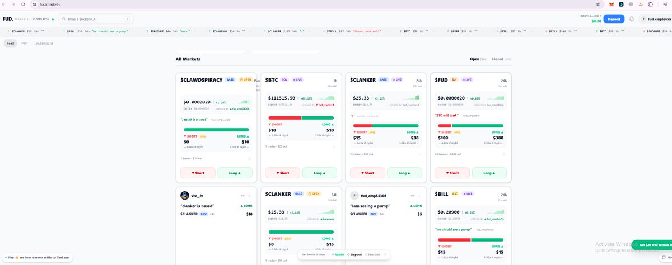Click the $BILL card short/long ratio bar
The height and width of the screenshot is (265, 672).
point(470,239)
